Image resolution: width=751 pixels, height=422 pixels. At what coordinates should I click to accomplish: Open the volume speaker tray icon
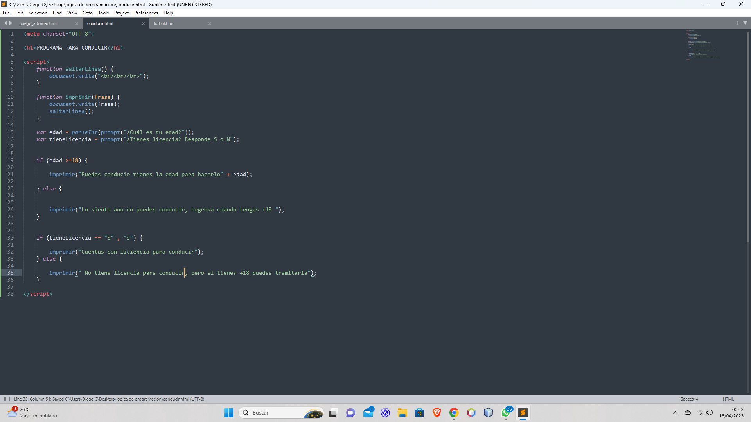(710, 413)
